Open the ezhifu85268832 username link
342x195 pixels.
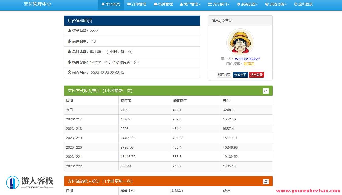pyautogui.click(x=248, y=59)
